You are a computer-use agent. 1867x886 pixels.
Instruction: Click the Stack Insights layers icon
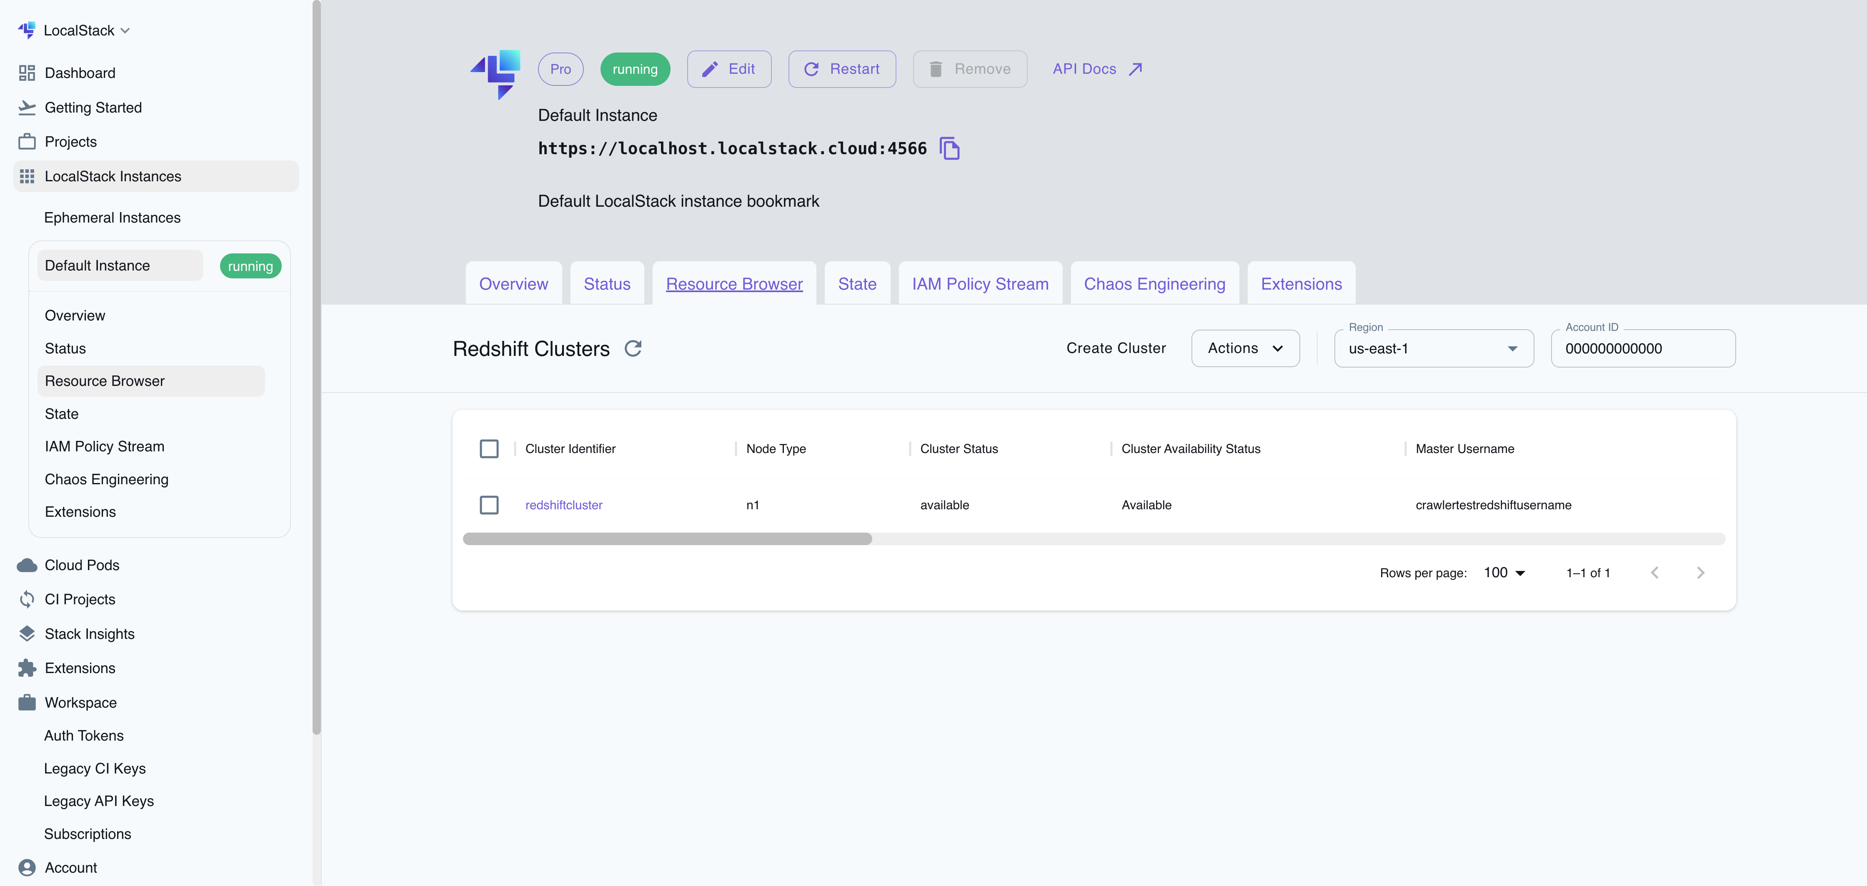27,633
